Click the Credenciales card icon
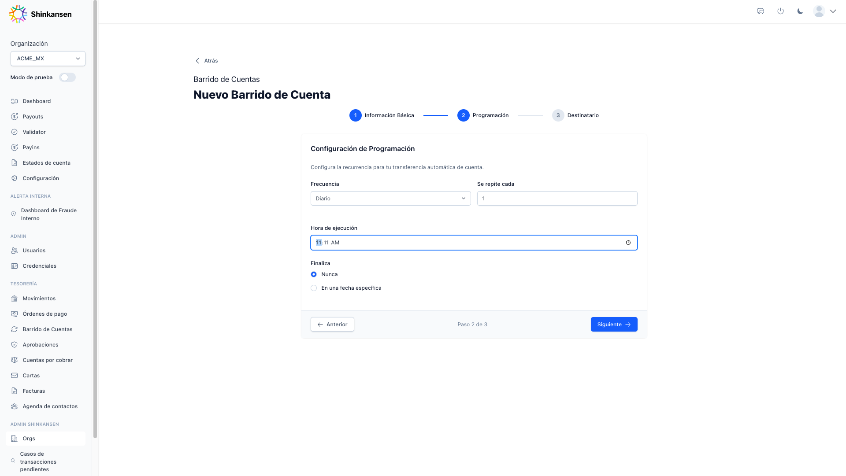This screenshot has width=846, height=476. [x=14, y=266]
